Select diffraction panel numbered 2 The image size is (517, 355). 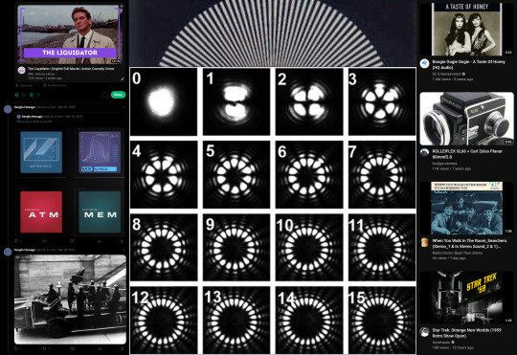(x=309, y=101)
